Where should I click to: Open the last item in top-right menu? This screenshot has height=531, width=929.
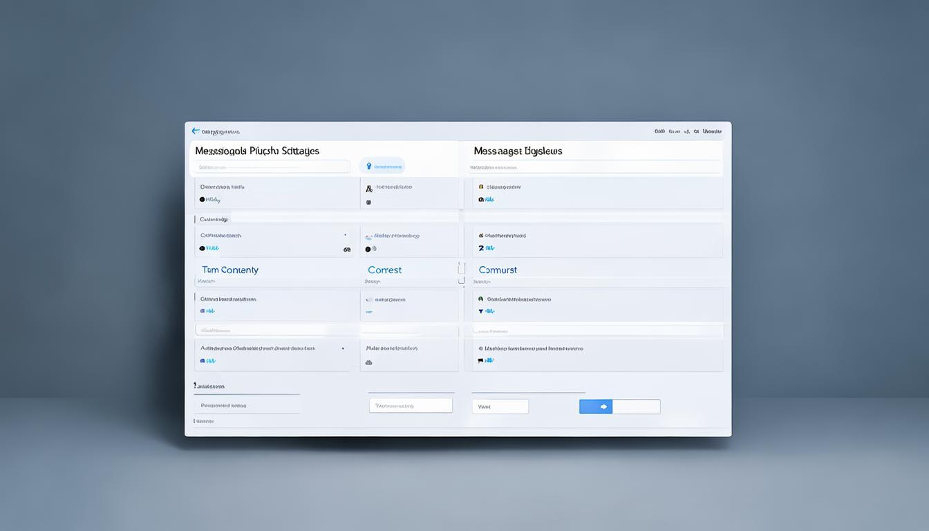pos(712,131)
